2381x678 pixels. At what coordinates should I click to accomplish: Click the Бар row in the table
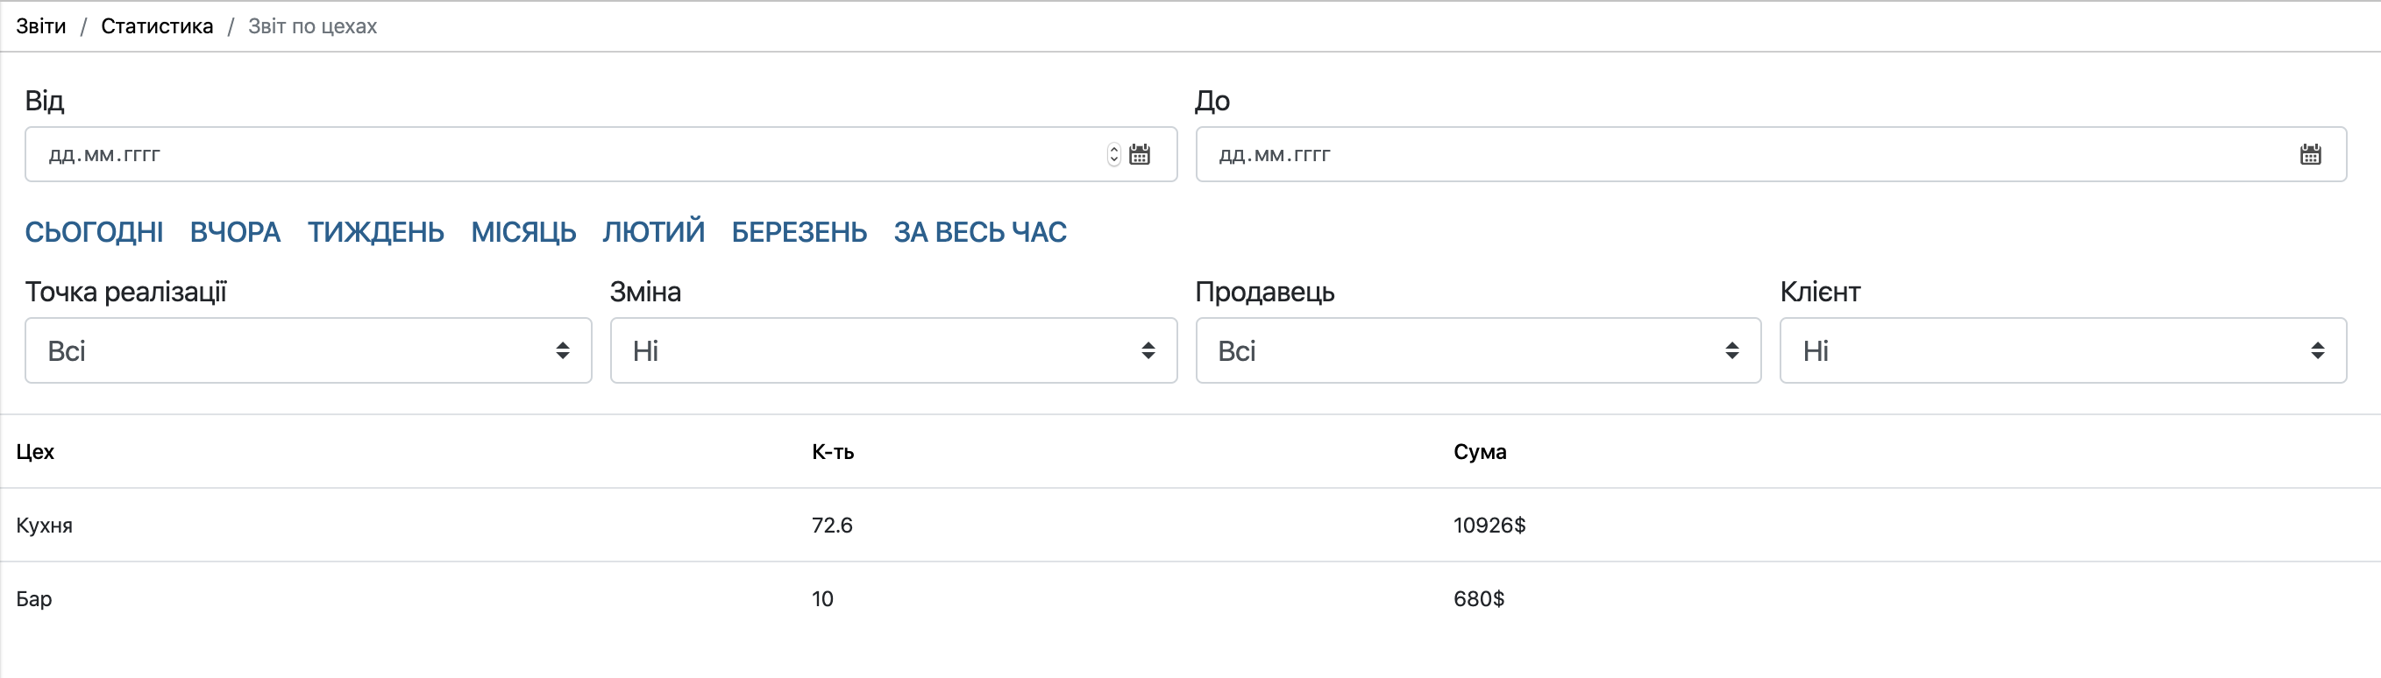point(34,598)
